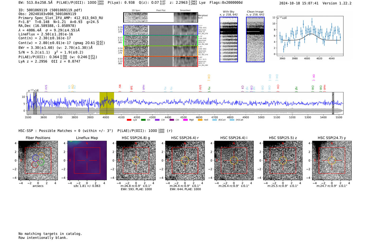Click the magenta MgII legend swatch

186,120
